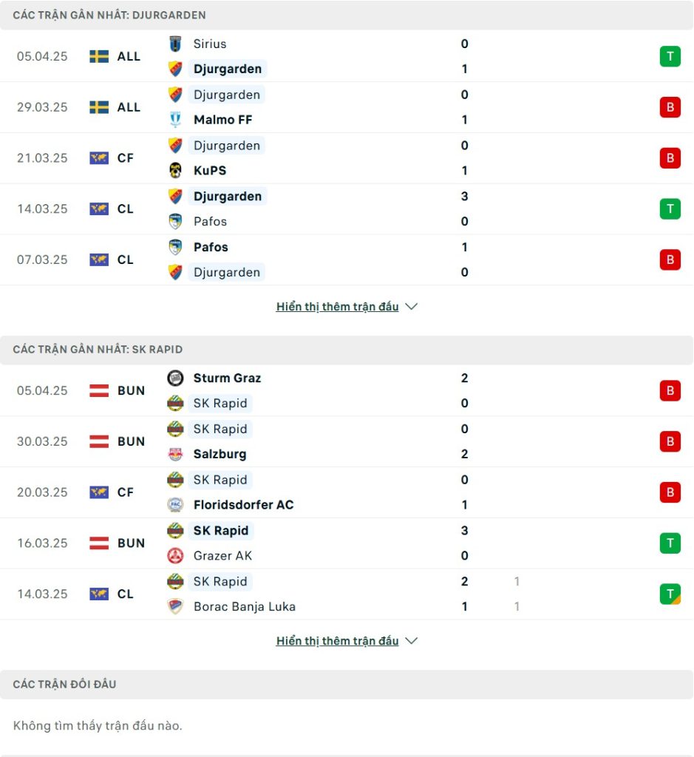This screenshot has width=694, height=757.
Task: Select the Djurgarden recent matches header
Action: (x=347, y=15)
